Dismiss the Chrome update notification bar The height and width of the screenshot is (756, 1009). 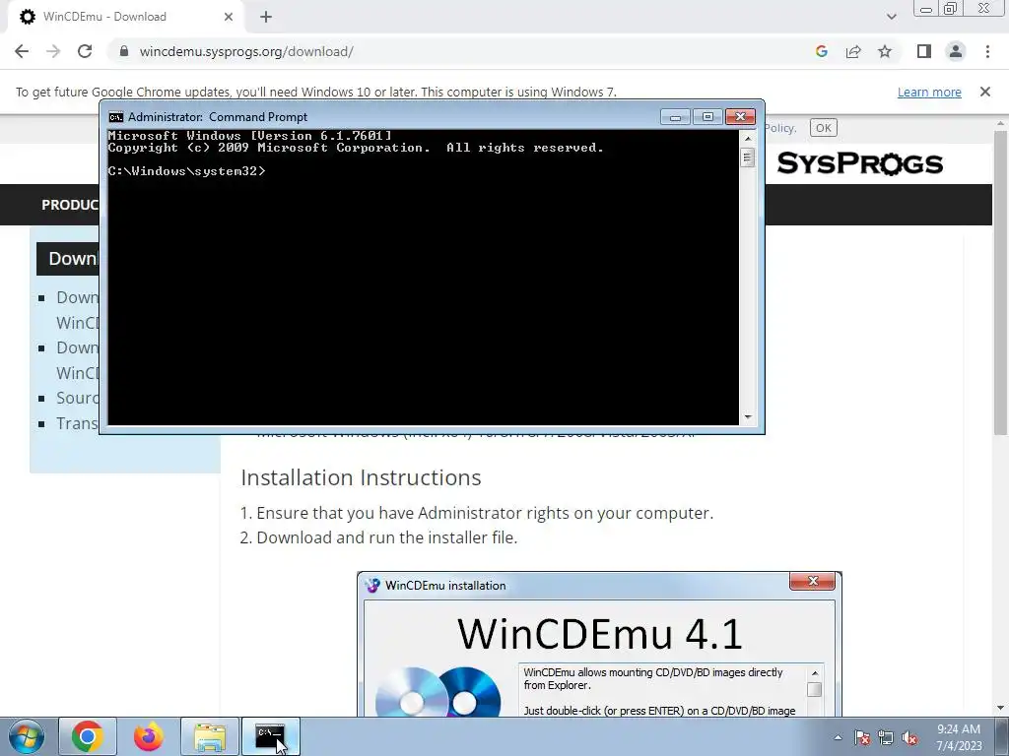tap(985, 92)
